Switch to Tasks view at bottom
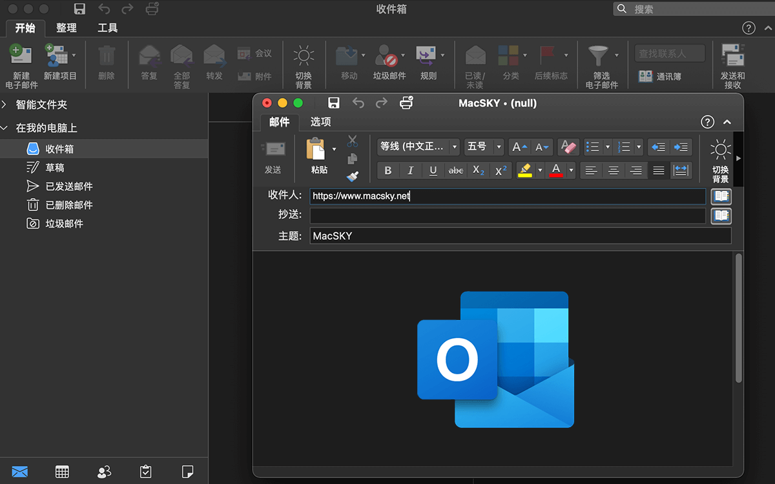The width and height of the screenshot is (775, 484). point(146,472)
